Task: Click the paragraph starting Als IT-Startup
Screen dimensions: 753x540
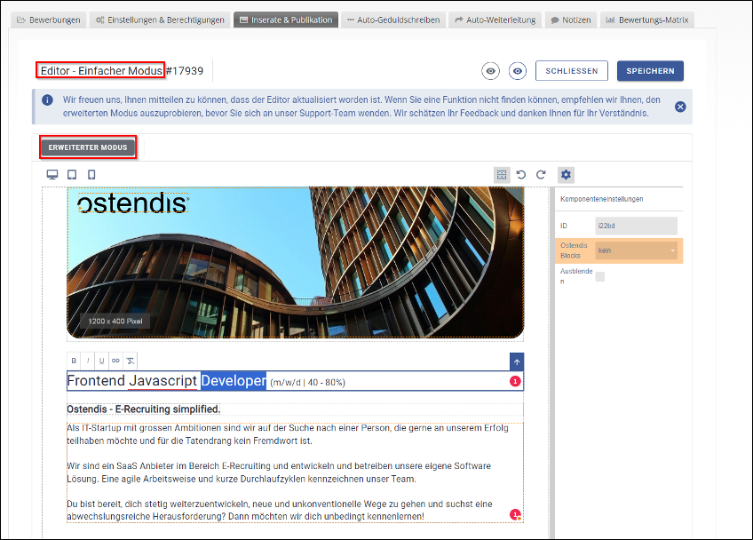Action: point(288,434)
